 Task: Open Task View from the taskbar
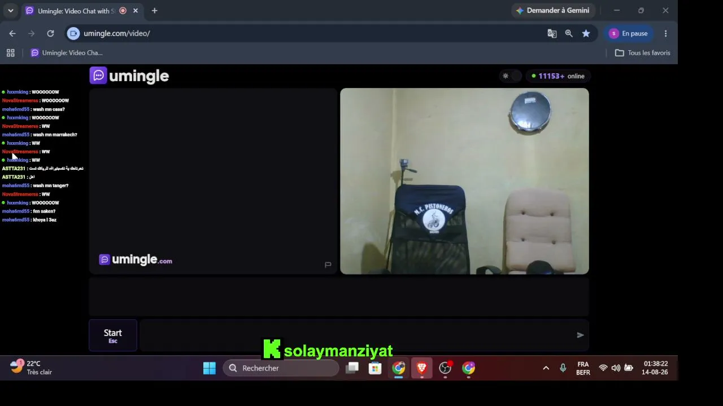coord(352,368)
